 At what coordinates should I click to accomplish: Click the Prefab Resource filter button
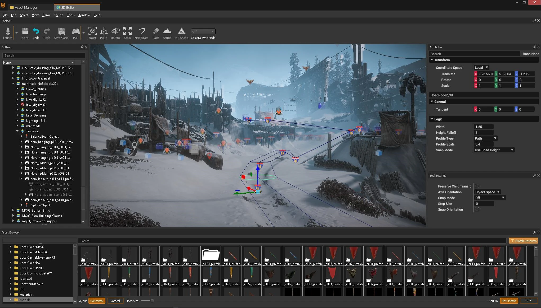[x=524, y=241]
